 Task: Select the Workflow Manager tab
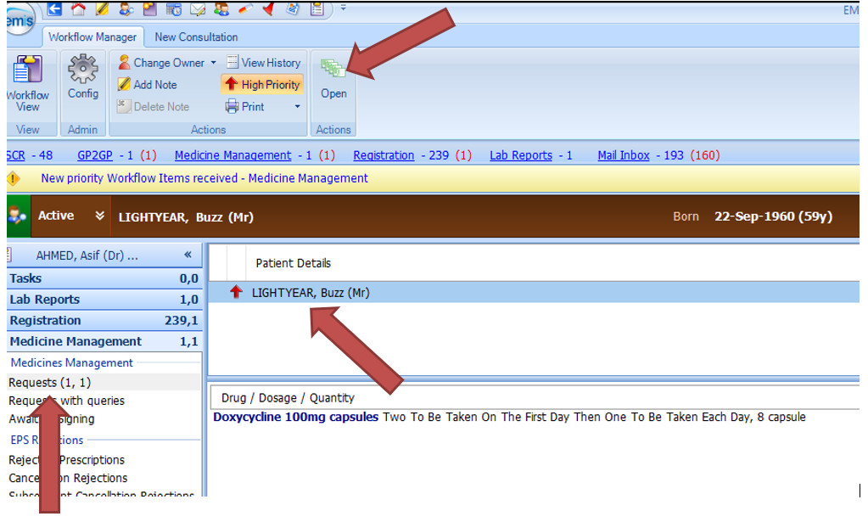point(92,37)
